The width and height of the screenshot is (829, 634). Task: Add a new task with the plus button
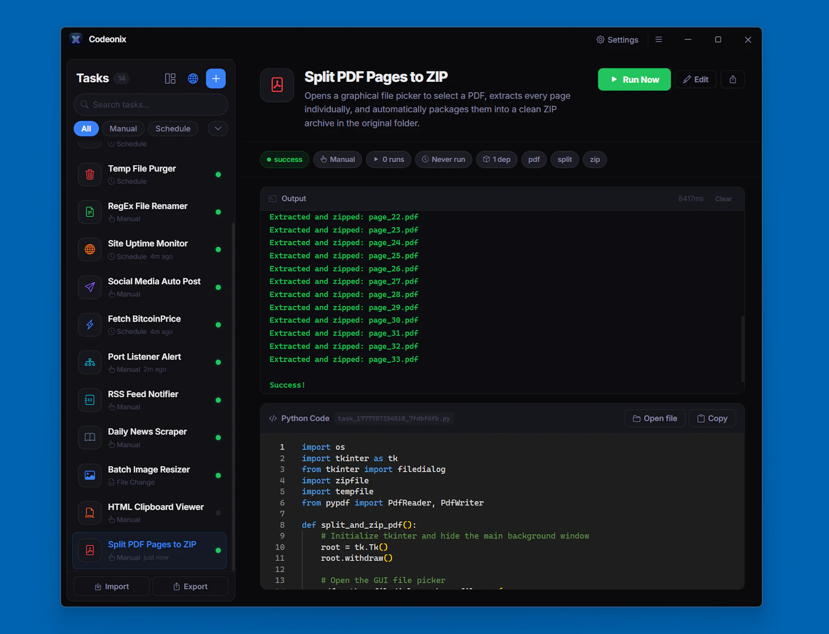coord(216,78)
